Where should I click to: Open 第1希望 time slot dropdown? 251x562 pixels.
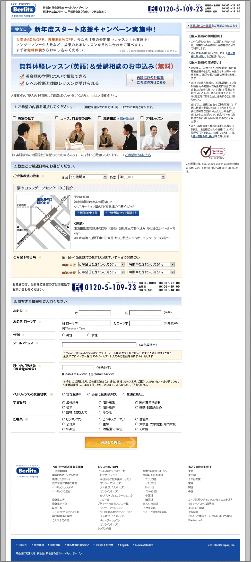(x=151, y=264)
